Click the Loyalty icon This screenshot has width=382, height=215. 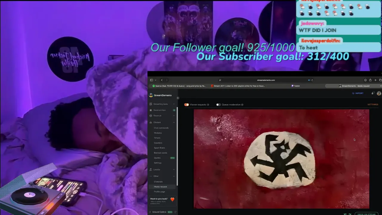click(x=151, y=169)
